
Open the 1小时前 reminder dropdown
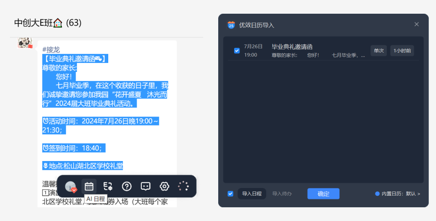click(x=402, y=51)
